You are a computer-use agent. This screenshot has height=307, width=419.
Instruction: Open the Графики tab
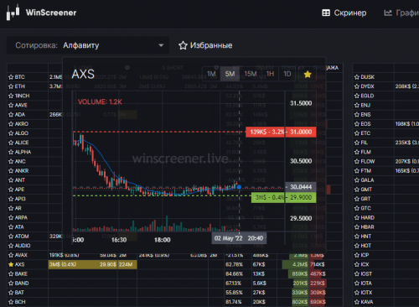401,13
